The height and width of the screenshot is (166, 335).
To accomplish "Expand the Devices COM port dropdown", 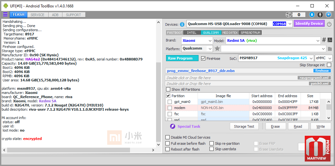I will tap(290, 24).
